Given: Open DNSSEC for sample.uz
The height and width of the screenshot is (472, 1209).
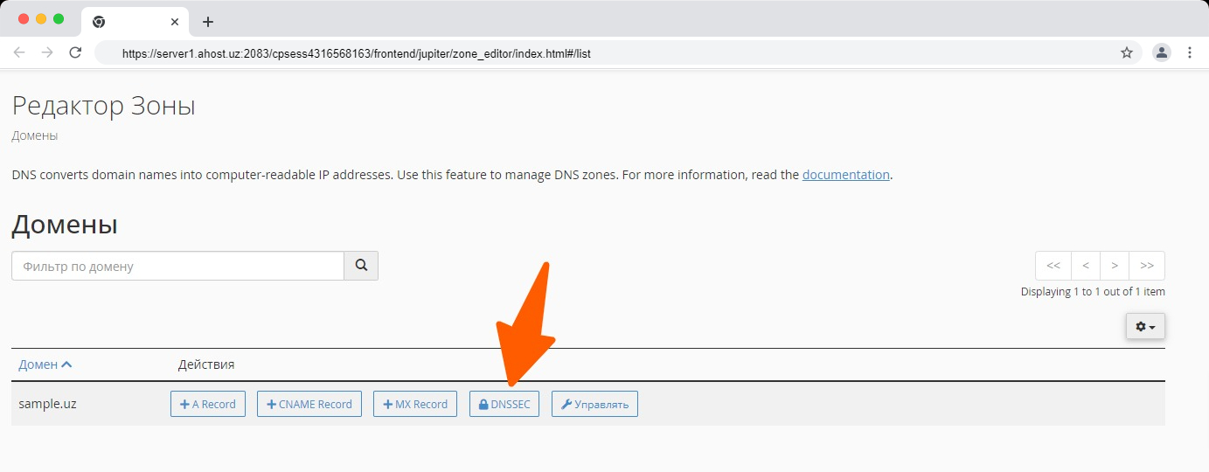Looking at the screenshot, I should [x=504, y=404].
